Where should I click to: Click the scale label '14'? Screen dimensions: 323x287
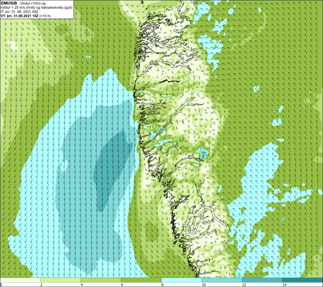pyautogui.click(x=285, y=285)
